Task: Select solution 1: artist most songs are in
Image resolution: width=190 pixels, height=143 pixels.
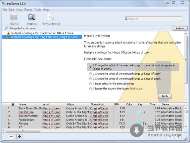Action: coord(90,67)
